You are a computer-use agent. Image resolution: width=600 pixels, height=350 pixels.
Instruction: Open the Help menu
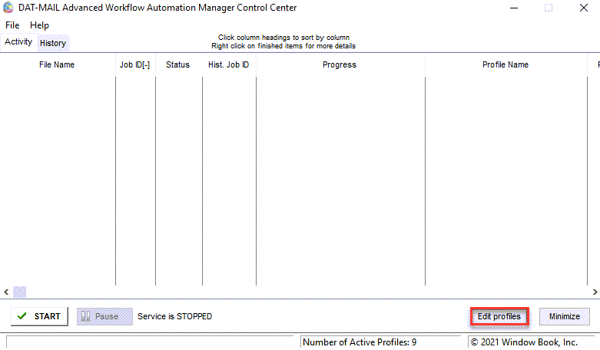click(x=39, y=25)
